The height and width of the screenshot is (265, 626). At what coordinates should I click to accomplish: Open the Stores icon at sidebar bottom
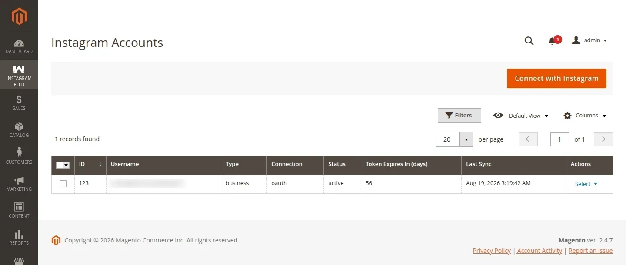[x=19, y=261]
